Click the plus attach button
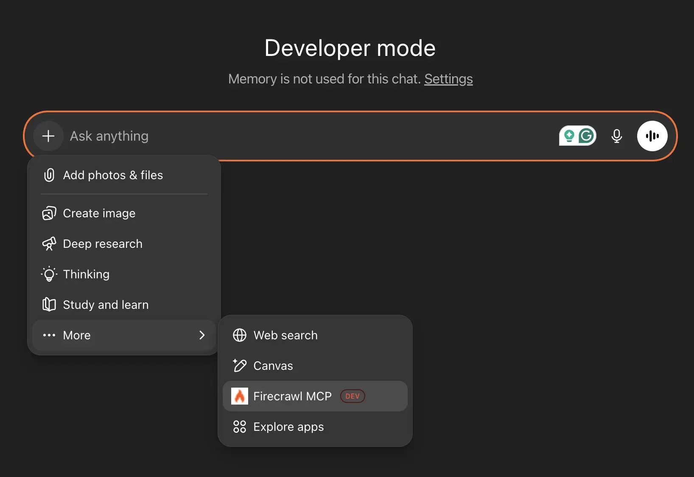This screenshot has height=477, width=694. (48, 136)
